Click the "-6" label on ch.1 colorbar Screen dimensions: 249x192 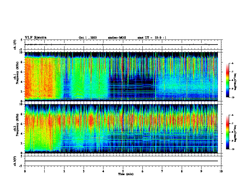[x=232, y=63]
